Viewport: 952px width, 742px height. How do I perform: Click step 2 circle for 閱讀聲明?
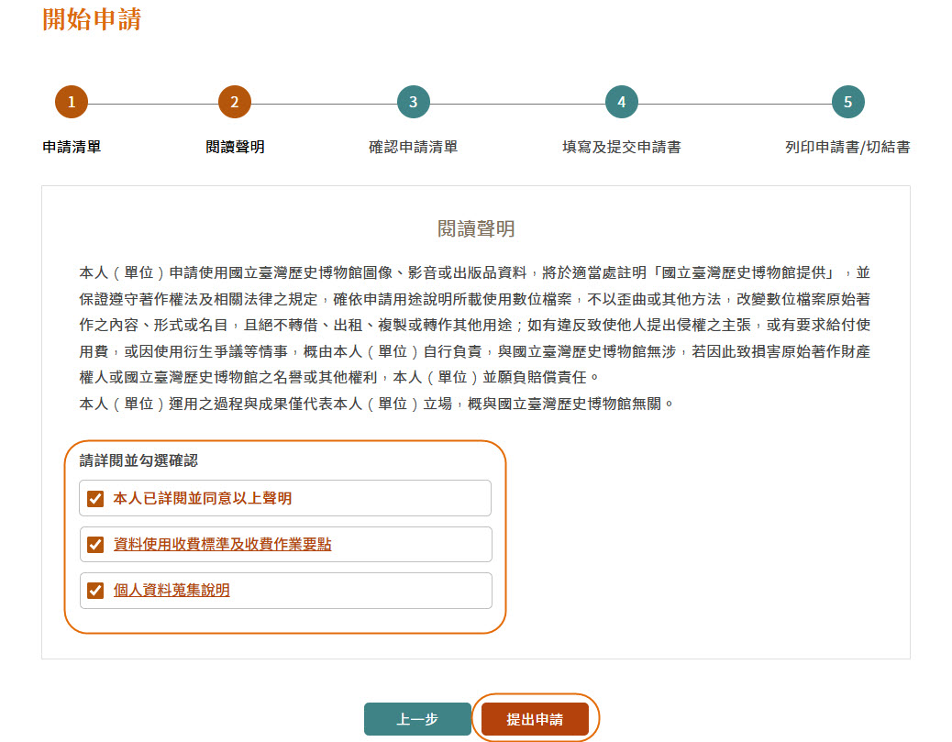point(235,102)
